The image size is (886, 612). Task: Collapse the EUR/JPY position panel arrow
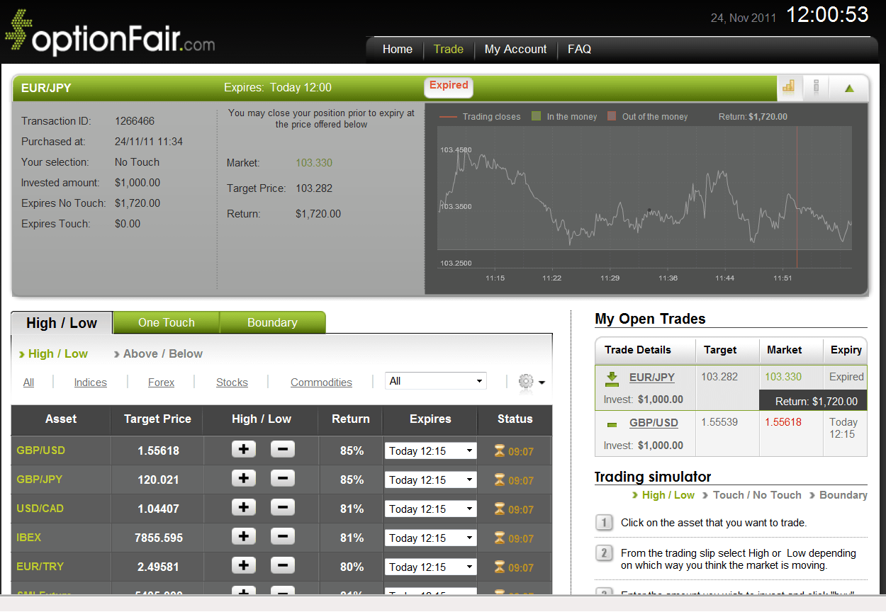(x=849, y=89)
